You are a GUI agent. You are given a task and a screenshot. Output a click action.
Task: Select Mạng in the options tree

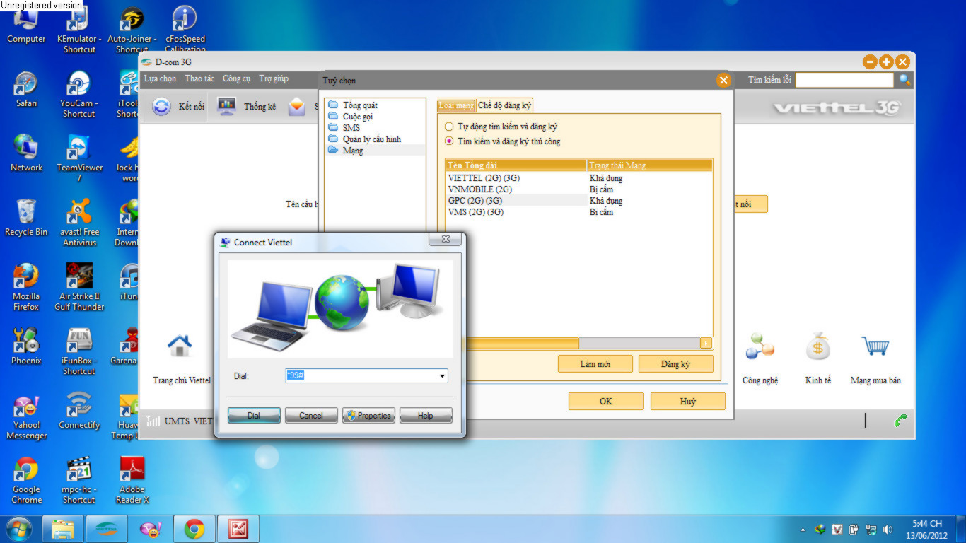353,151
